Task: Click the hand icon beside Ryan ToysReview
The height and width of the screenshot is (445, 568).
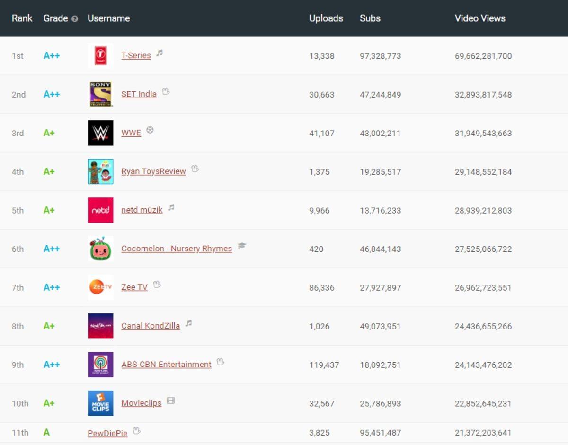Action: click(x=195, y=170)
